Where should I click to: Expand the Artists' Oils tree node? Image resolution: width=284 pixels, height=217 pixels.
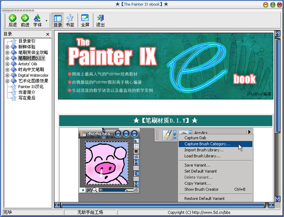tap(7, 64)
